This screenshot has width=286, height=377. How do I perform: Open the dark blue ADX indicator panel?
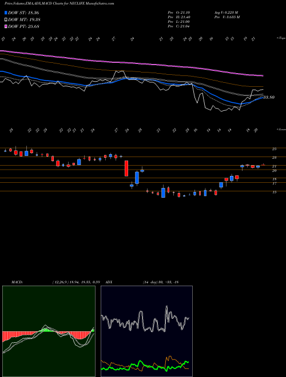click(146, 331)
